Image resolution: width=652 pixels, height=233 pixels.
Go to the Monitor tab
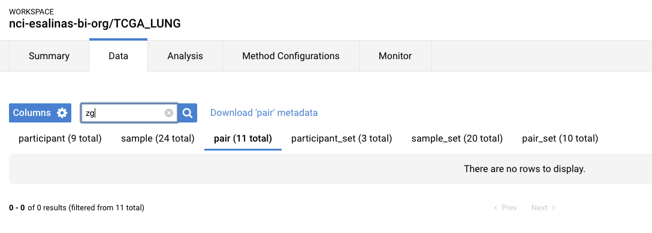[x=395, y=56]
